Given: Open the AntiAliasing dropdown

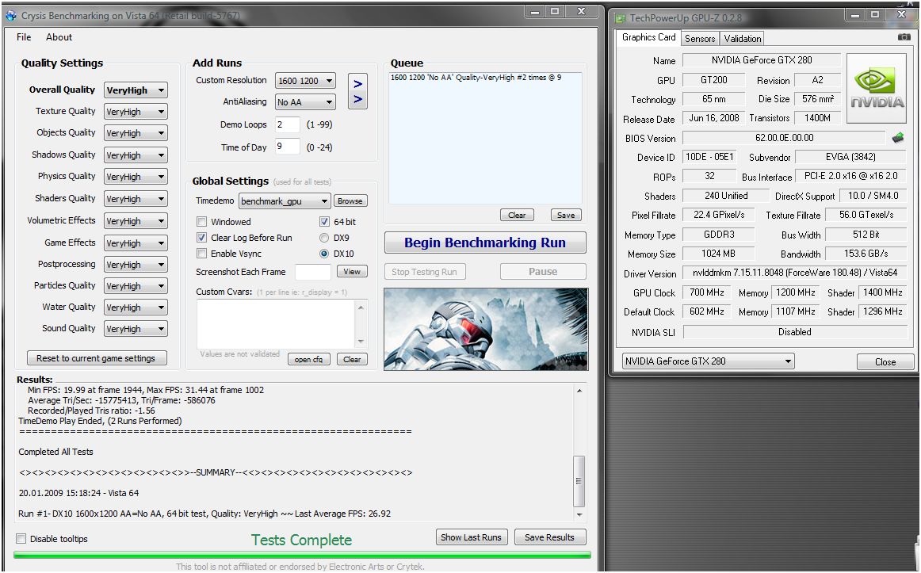Looking at the screenshot, I should click(x=305, y=102).
